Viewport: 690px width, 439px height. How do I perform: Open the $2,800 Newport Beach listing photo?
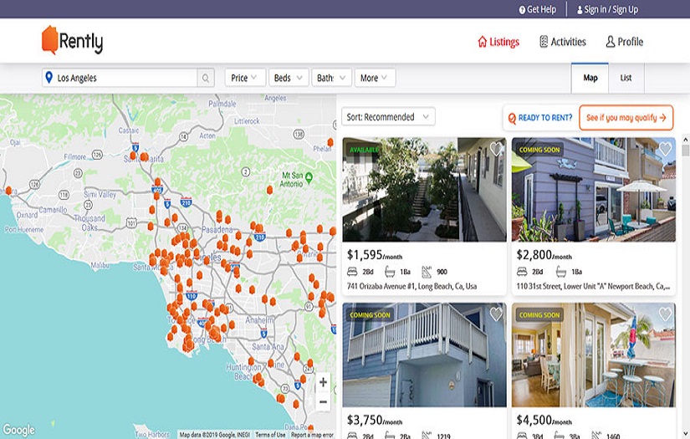(594, 190)
